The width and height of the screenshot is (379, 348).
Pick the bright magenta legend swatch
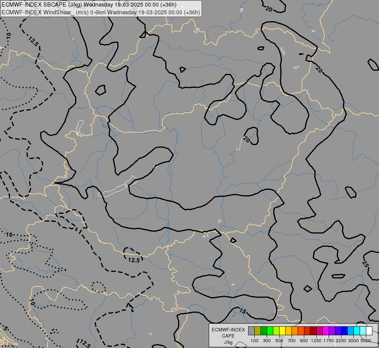tap(326, 331)
